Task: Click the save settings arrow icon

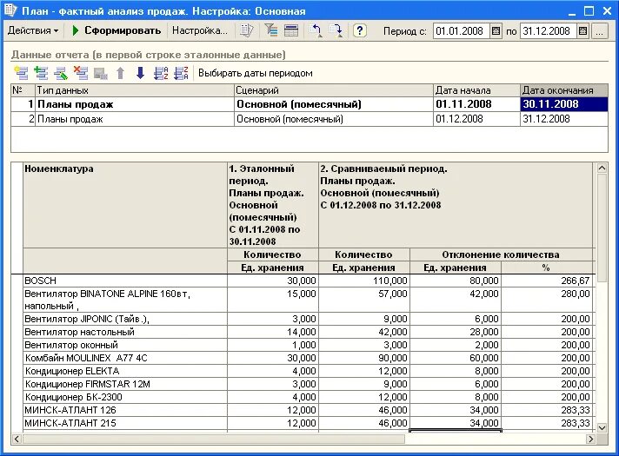Action: tap(336, 30)
